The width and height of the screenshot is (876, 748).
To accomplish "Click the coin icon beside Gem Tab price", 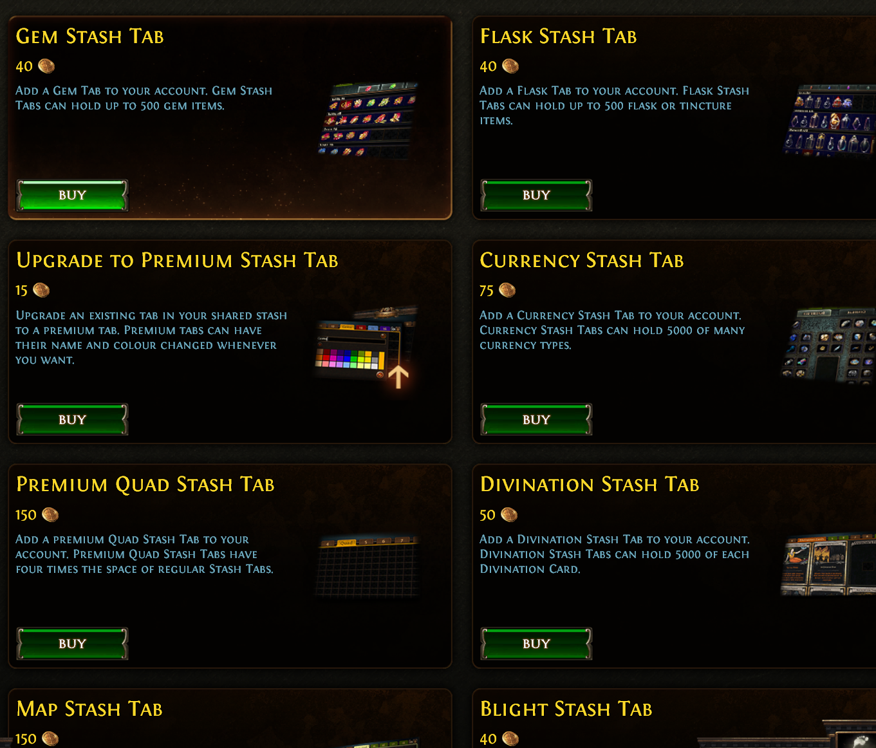I will pos(46,66).
